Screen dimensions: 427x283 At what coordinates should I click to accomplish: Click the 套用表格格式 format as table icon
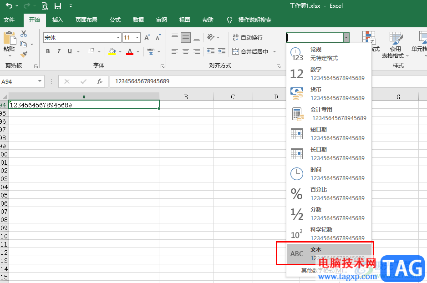396,38
